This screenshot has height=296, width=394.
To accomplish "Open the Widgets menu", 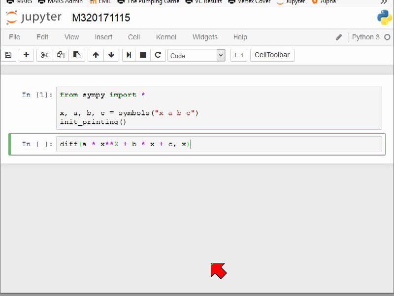I will (205, 37).
